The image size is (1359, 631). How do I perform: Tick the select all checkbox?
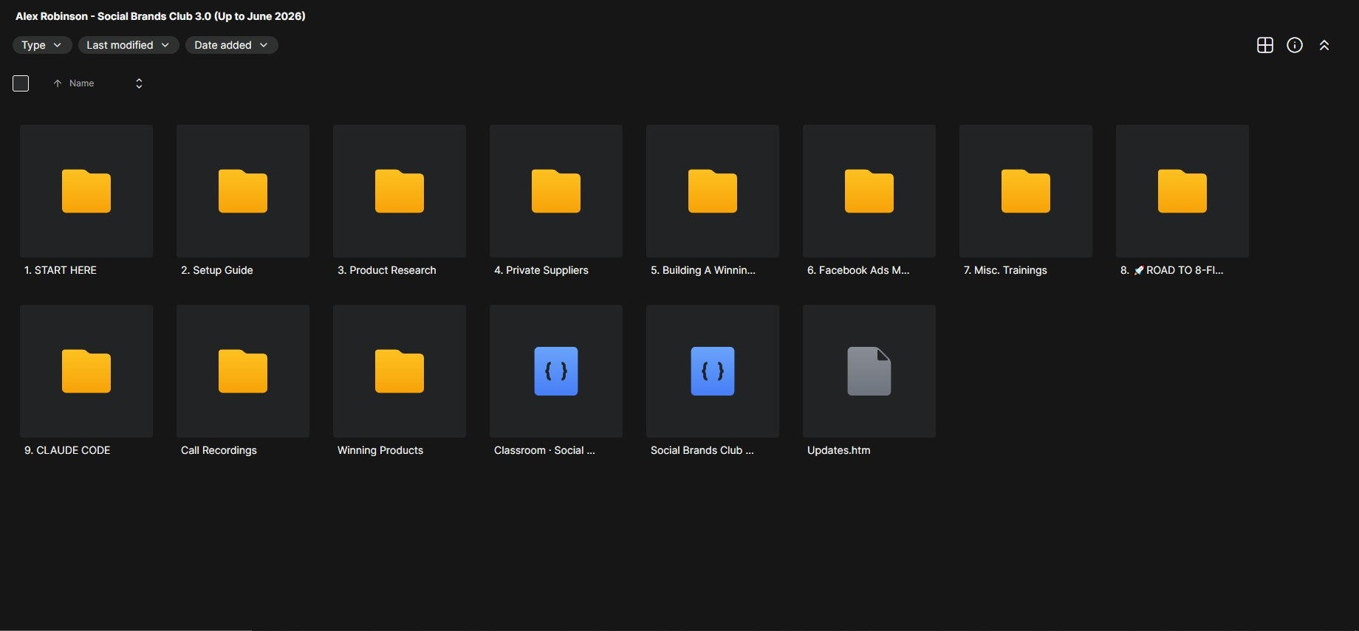[21, 83]
